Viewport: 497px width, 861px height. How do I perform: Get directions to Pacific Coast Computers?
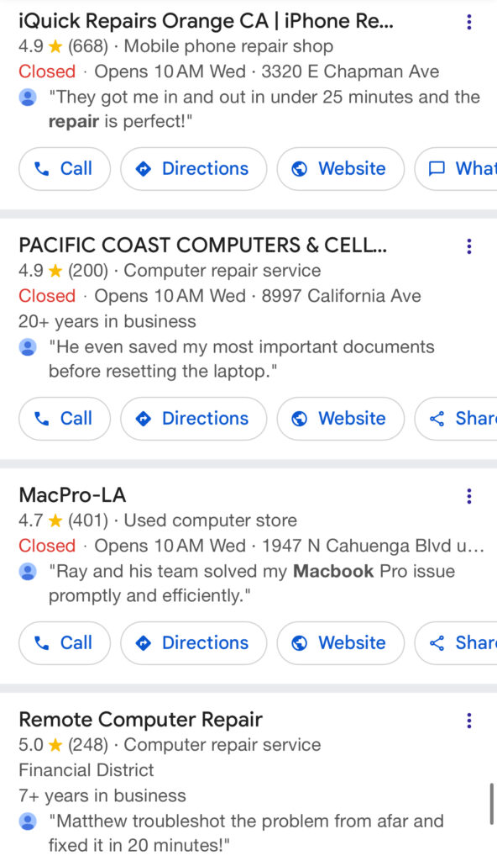tap(194, 419)
